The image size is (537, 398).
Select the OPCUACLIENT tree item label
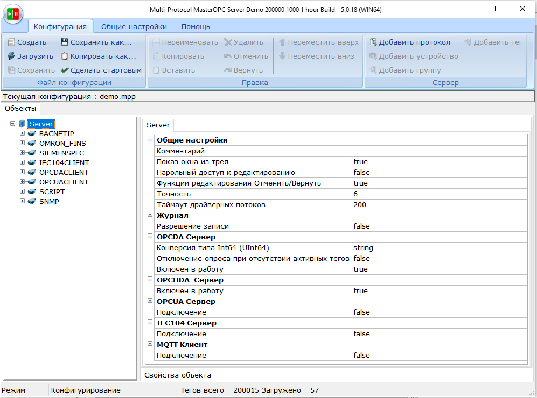pyautogui.click(x=64, y=182)
